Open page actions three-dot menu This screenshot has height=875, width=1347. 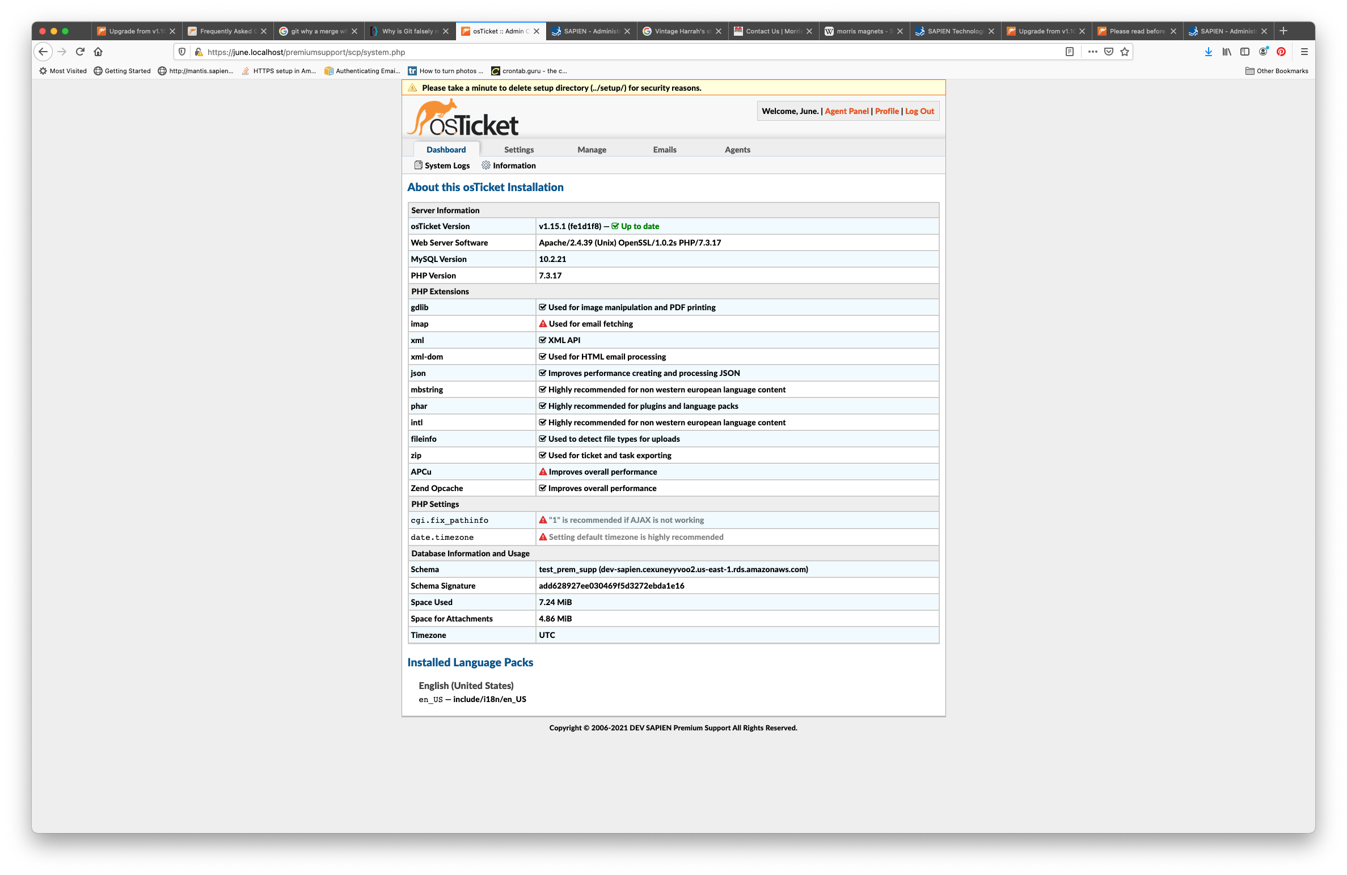[x=1092, y=52]
